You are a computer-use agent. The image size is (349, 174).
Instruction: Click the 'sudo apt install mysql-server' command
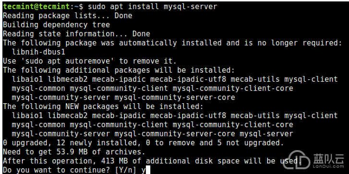pos(152,7)
